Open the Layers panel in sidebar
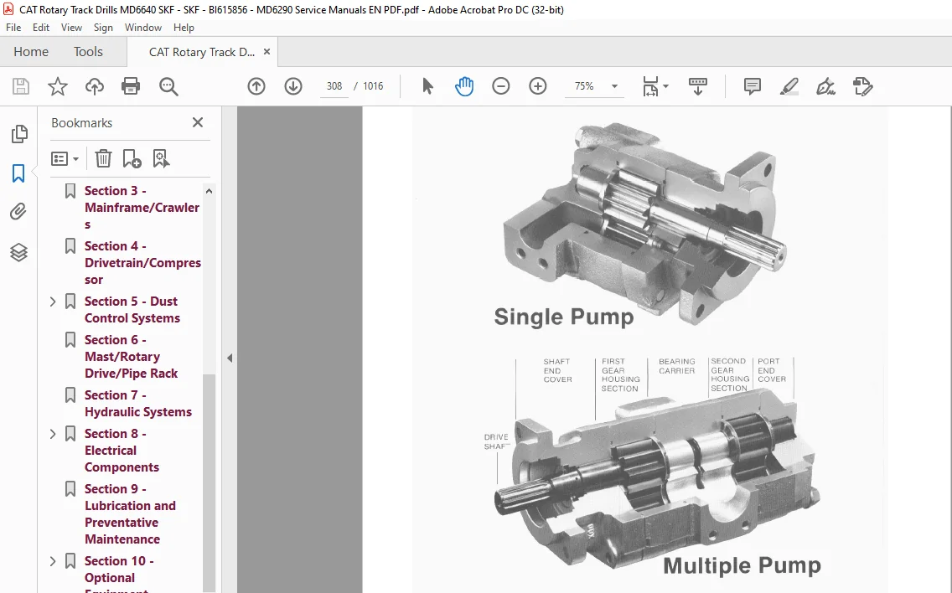 [18, 252]
